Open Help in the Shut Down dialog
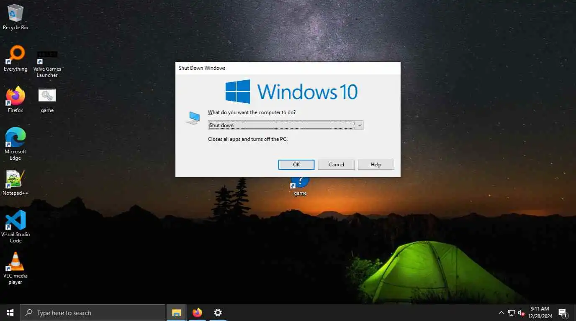 [x=376, y=165]
